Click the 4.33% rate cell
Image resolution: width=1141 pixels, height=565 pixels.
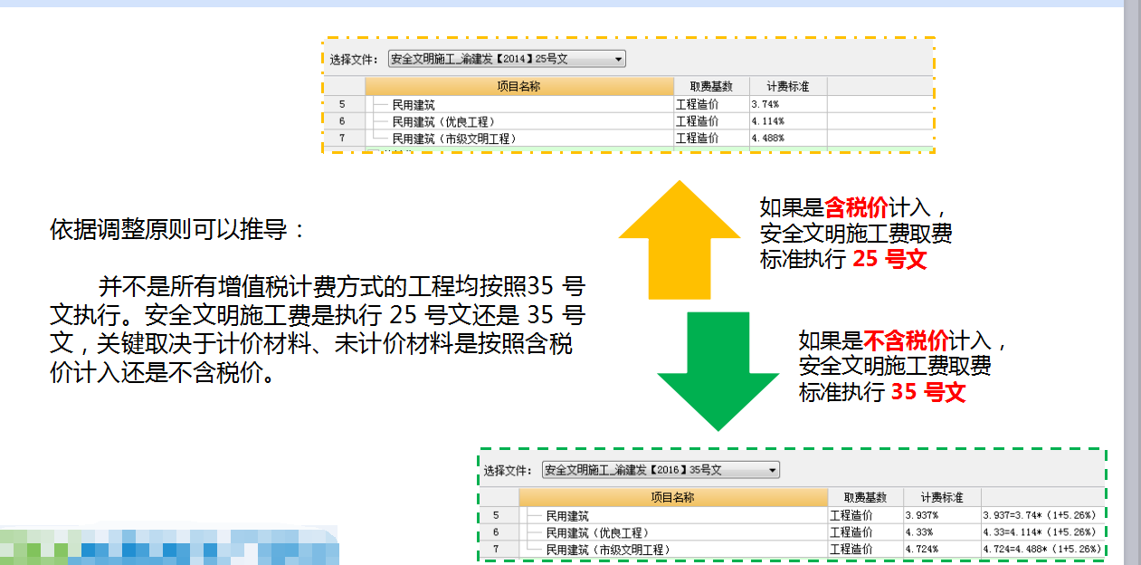[941, 532]
